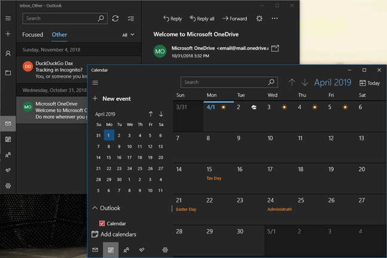Image resolution: width=387 pixels, height=258 pixels.
Task: Open People from the Calendar bottom bar
Action: [x=126, y=250]
